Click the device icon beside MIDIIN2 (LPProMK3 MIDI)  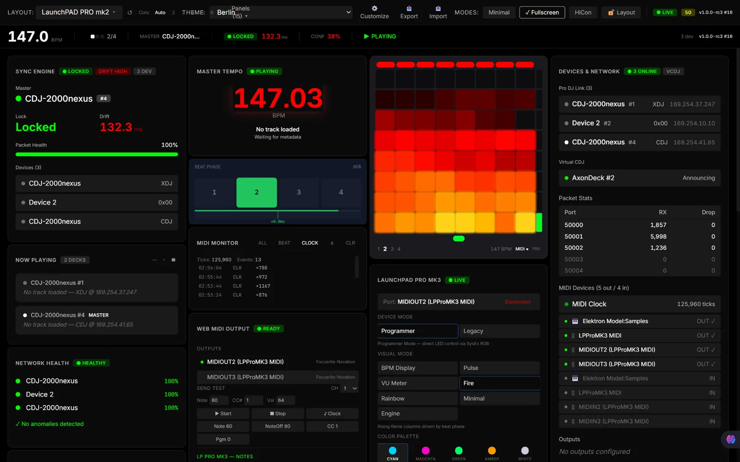(x=573, y=407)
